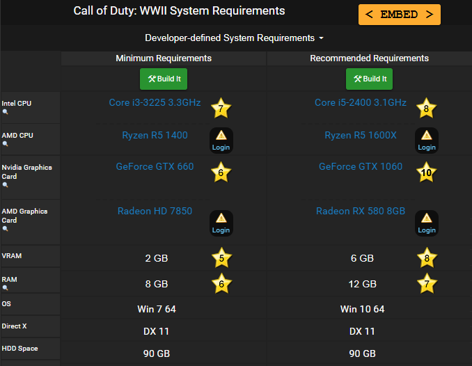Click the AMD CPU row label
Viewport: 472px width, 366px height.
[17, 135]
